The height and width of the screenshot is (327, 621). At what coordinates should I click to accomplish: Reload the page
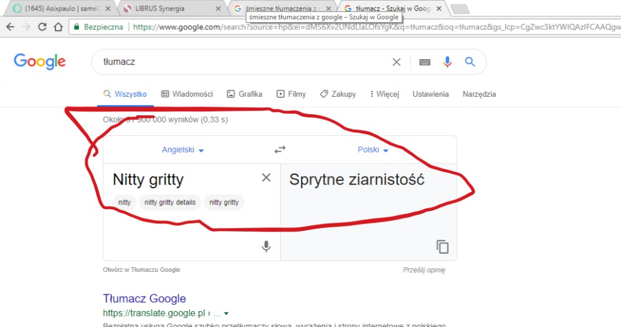pos(42,27)
